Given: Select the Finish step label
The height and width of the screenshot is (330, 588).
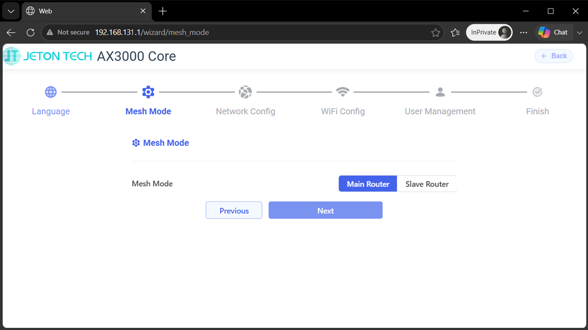Looking at the screenshot, I should (x=538, y=111).
